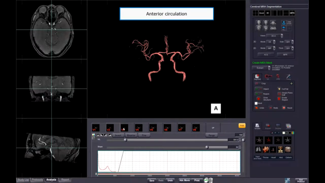Click the Save button
Screen dimensions: 325x183
point(152,180)
